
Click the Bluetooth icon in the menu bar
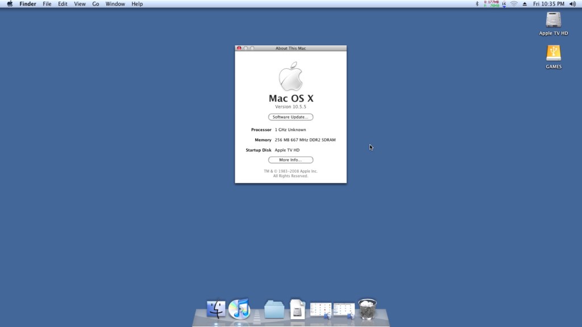(476, 4)
